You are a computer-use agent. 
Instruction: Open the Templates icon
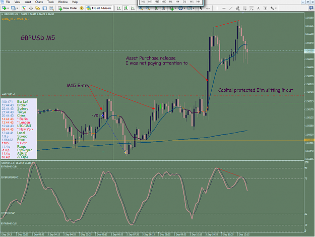pyautogui.click(x=190, y=8)
